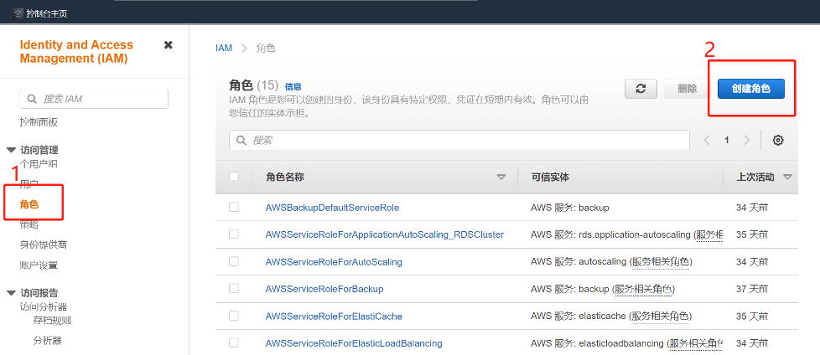Select 角色 in the sidebar
The width and height of the screenshot is (820, 355).
point(29,204)
